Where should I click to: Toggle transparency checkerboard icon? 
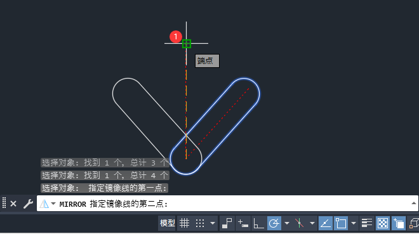pyautogui.click(x=383, y=223)
